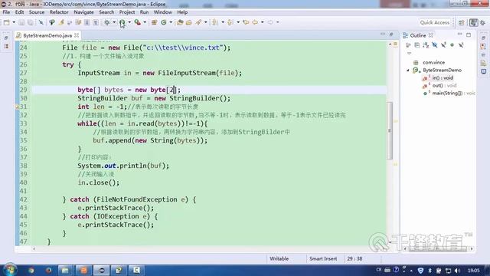Click the New Java Class icon
The image size is (490, 276).
(x=163, y=22)
